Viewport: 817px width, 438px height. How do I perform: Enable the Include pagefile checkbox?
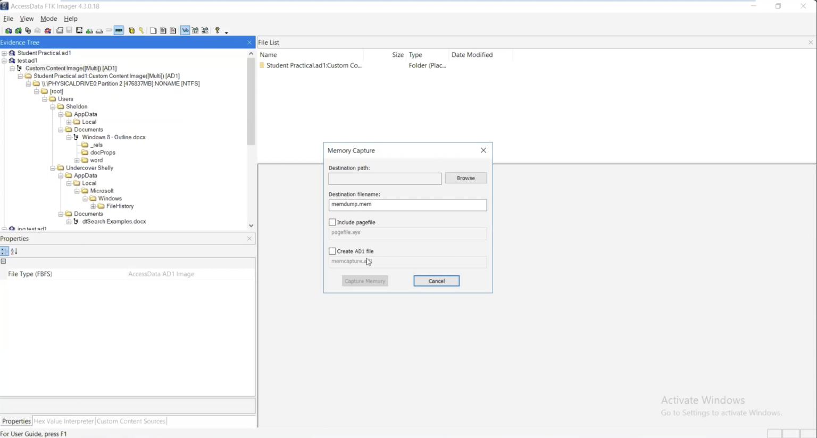[332, 222]
